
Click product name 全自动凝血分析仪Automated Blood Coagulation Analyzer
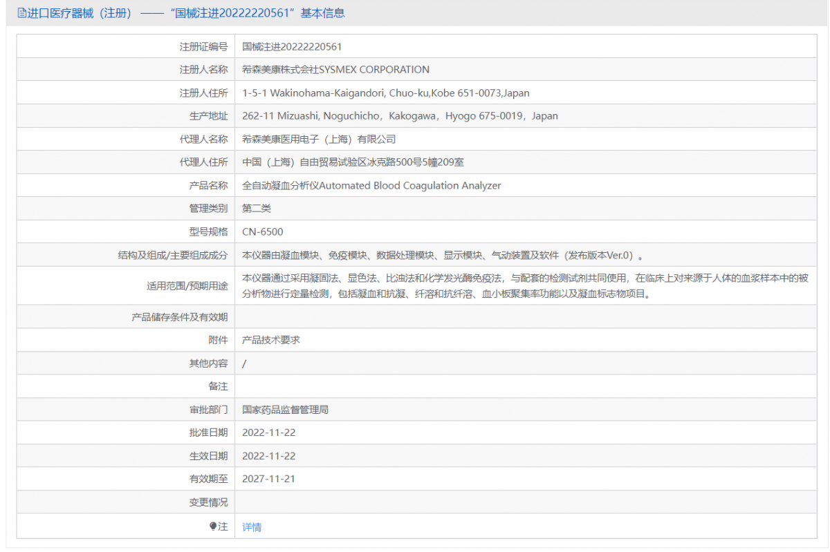(371, 186)
